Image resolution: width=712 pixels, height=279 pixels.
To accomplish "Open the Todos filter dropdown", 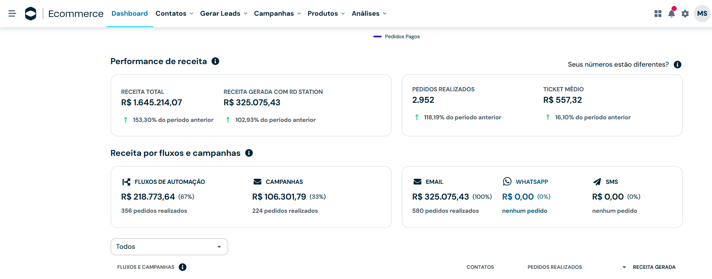I will pos(169,247).
